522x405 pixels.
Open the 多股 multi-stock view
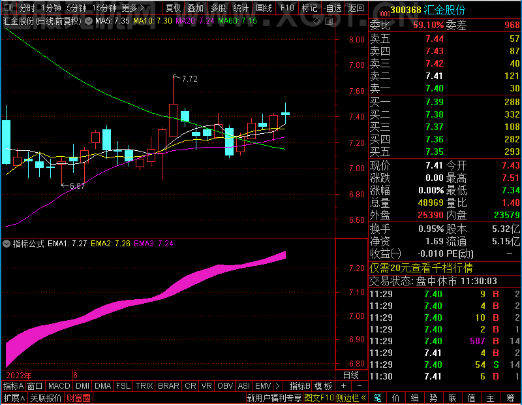pos(218,8)
